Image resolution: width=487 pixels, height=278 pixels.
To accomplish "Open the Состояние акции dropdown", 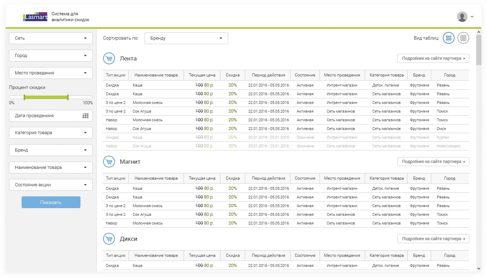I will (x=51, y=185).
